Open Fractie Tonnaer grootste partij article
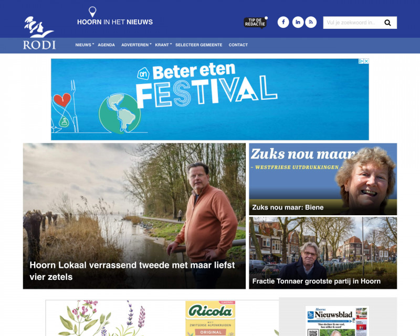 [323, 253]
